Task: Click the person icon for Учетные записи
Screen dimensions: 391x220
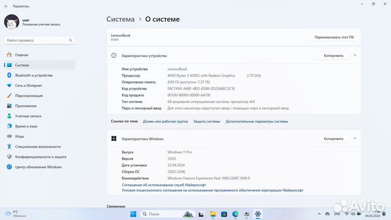Action: (x=9, y=116)
